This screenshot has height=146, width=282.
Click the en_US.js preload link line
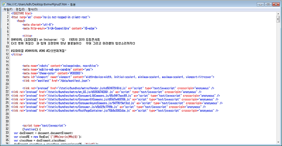tap(106, 92)
